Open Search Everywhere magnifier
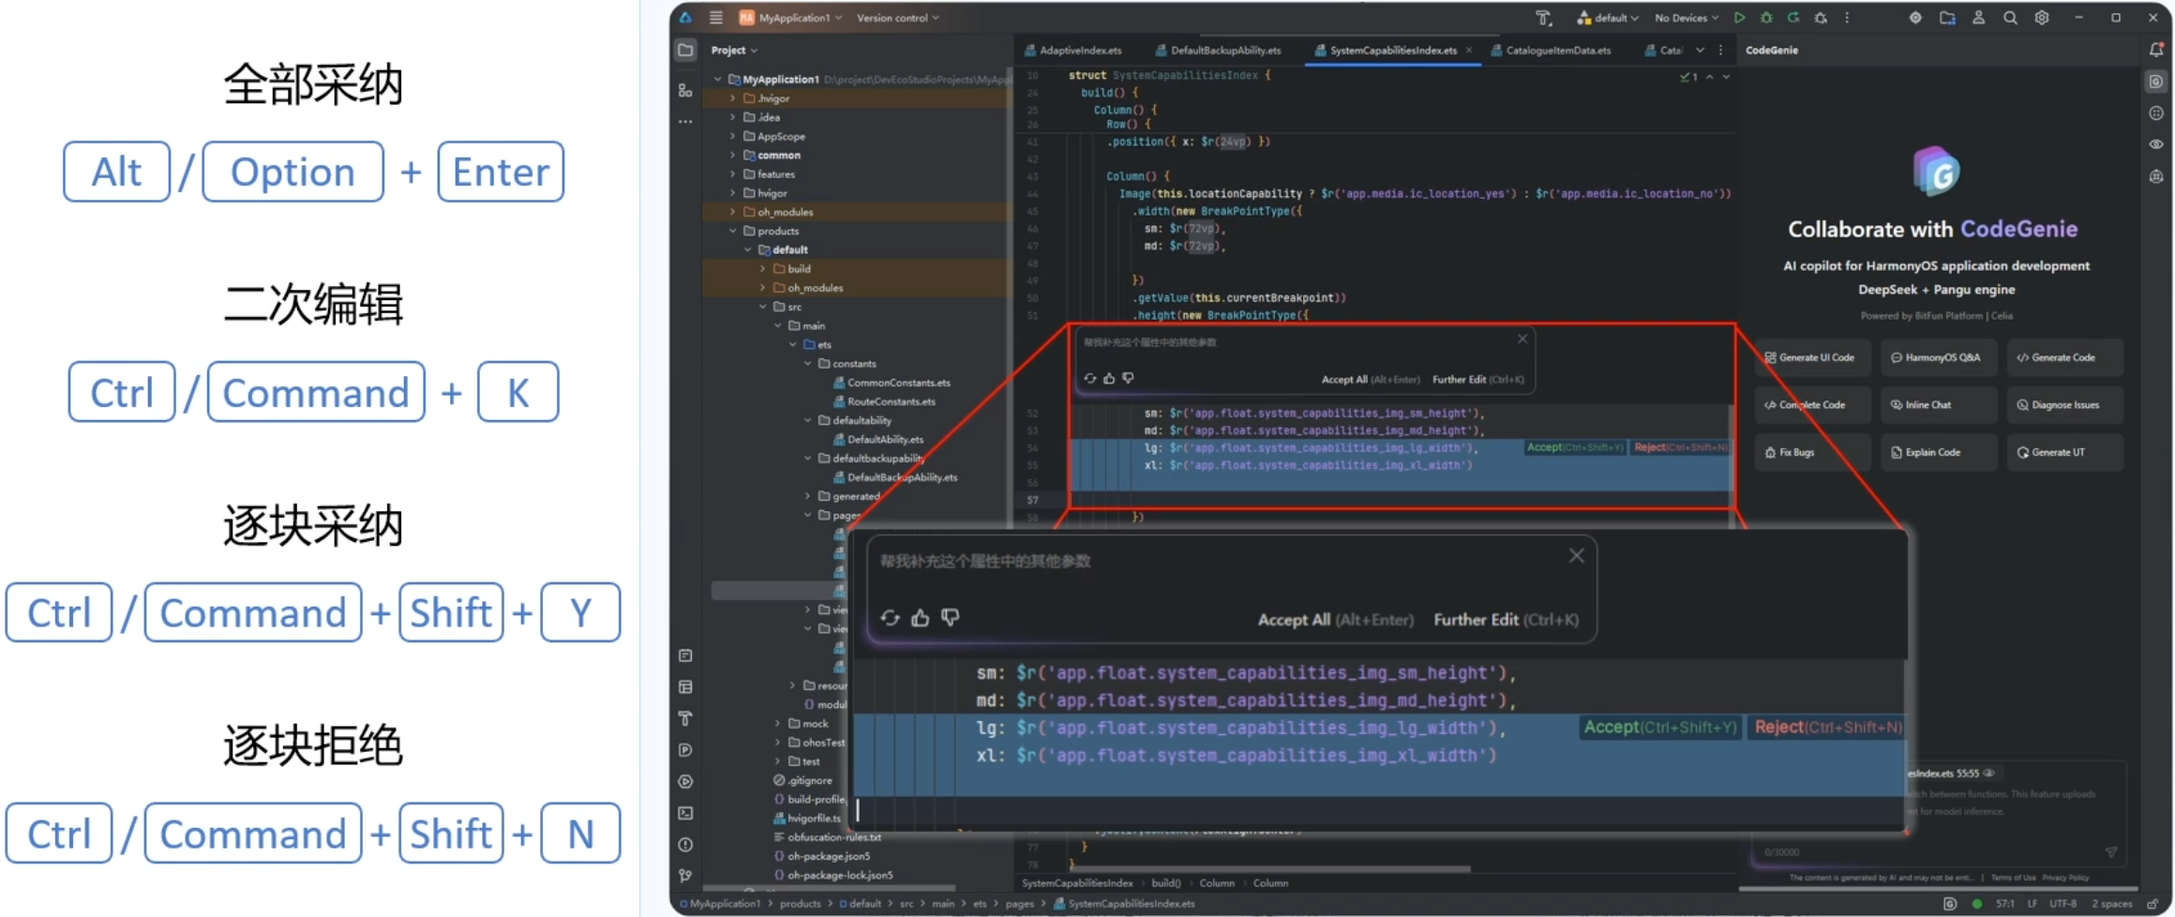Viewport: 2175px width, 917px height. (x=2010, y=17)
